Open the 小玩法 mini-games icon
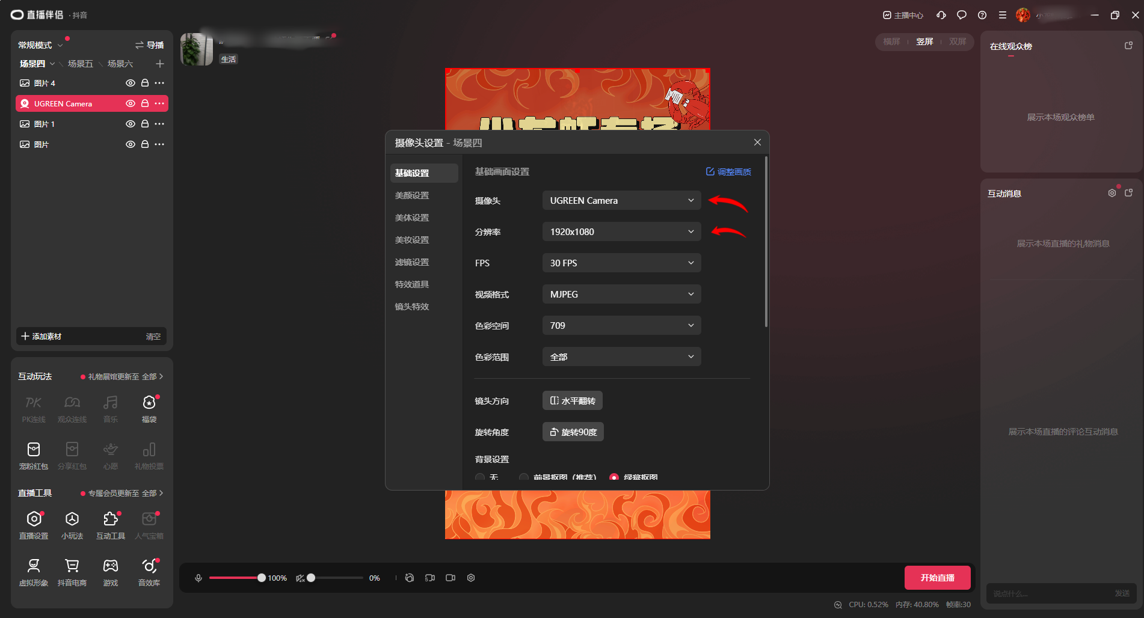 [x=72, y=525]
